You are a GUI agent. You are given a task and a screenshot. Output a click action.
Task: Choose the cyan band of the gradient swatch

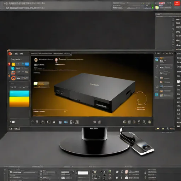point(19,94)
